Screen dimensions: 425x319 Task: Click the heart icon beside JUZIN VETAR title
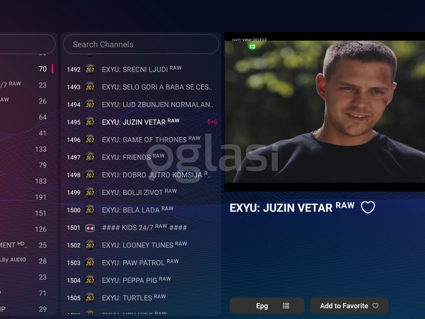368,207
